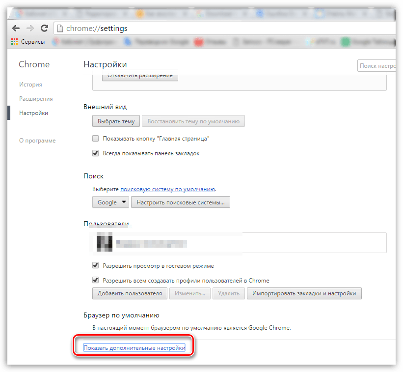Screen dimensions: 403x372
Task: Click Импортировать закладки и настройки button
Action: click(x=304, y=293)
